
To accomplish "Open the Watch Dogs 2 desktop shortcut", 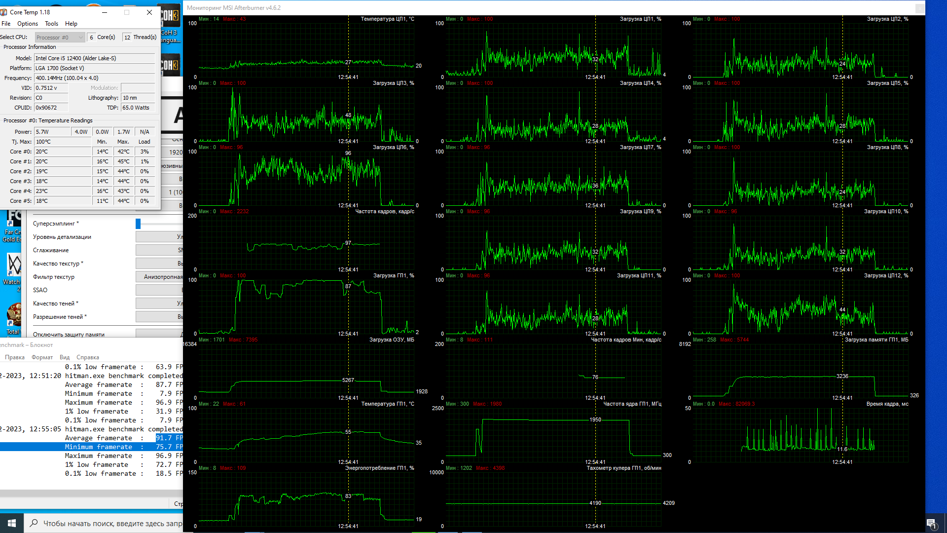I will tap(13, 270).
